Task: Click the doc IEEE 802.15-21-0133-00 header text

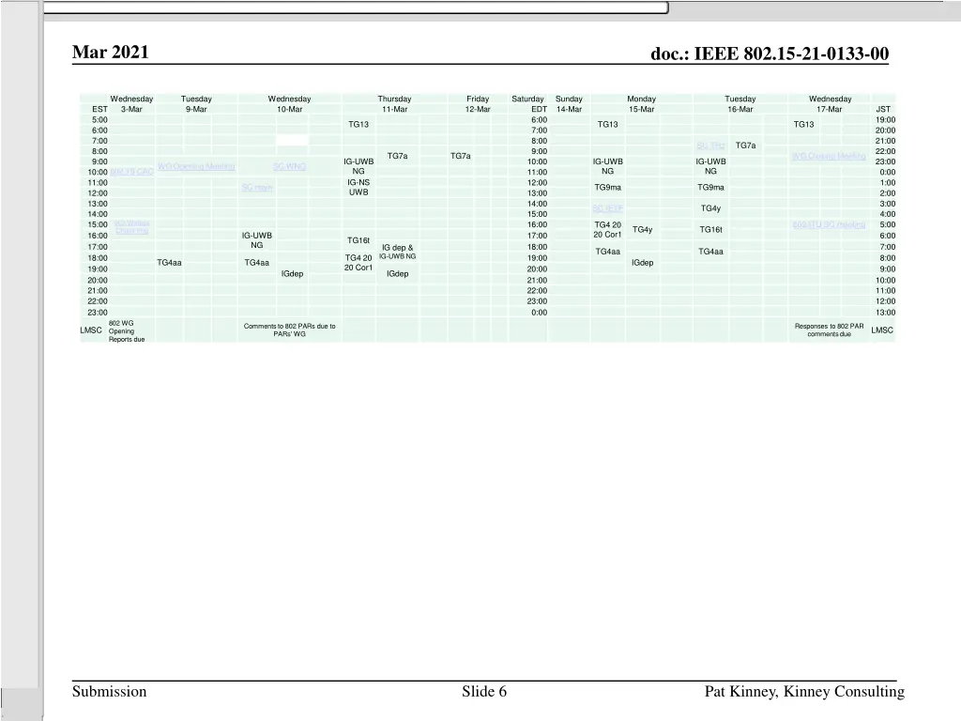Action: [x=770, y=54]
